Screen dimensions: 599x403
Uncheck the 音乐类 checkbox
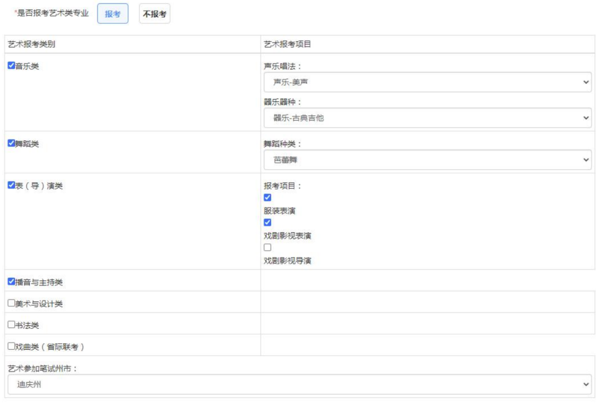click(x=11, y=66)
